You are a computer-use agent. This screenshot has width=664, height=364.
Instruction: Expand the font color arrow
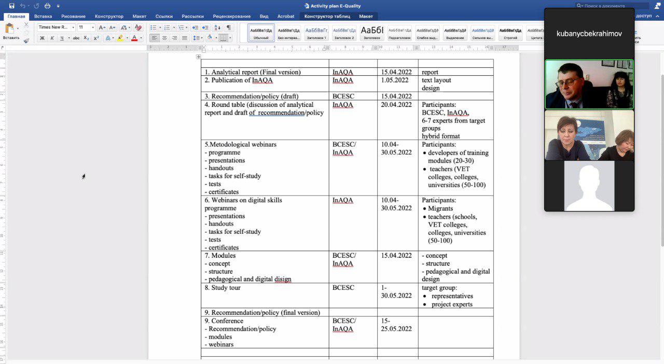point(141,38)
